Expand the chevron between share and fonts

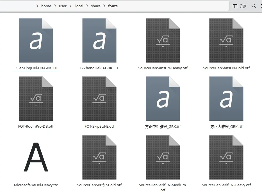point(104,6)
